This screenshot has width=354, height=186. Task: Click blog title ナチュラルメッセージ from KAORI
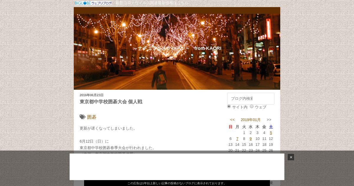click(x=177, y=48)
